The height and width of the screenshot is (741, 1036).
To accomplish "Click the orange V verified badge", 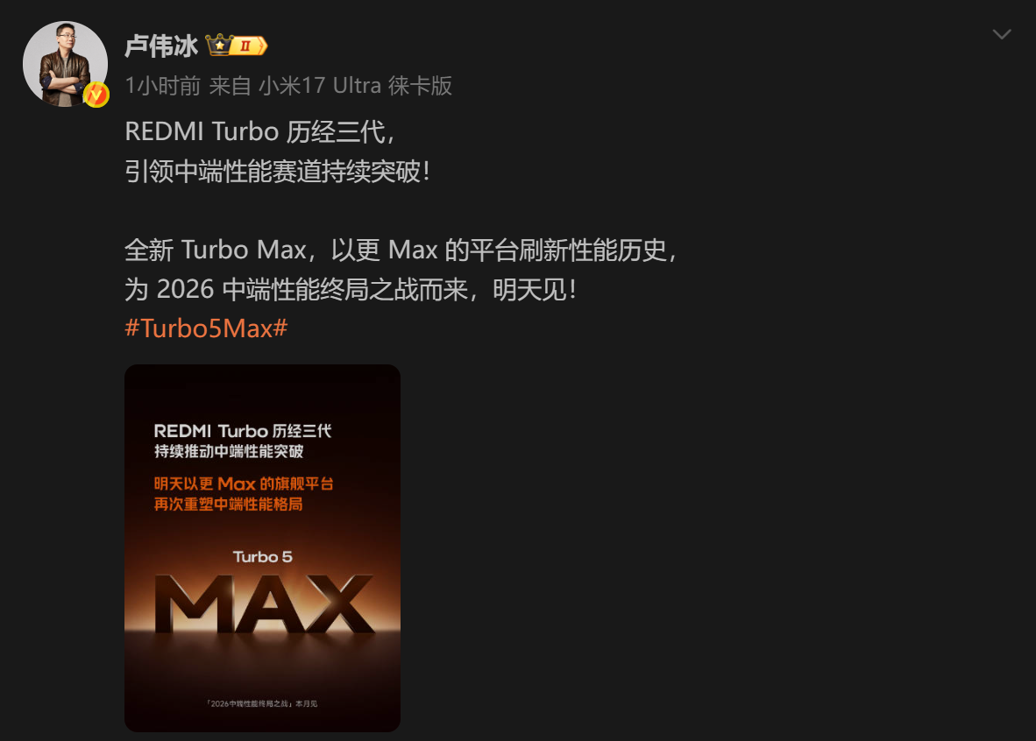I will click(96, 95).
